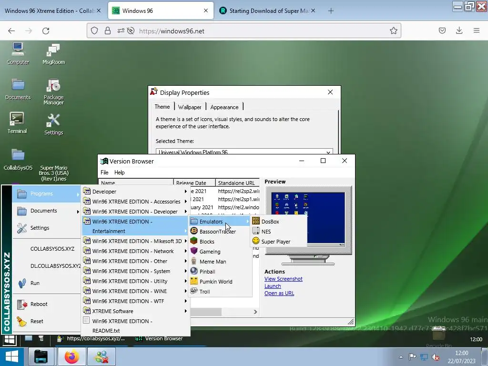Open the Troll entry
This screenshot has height=366, width=488.
click(x=220, y=291)
